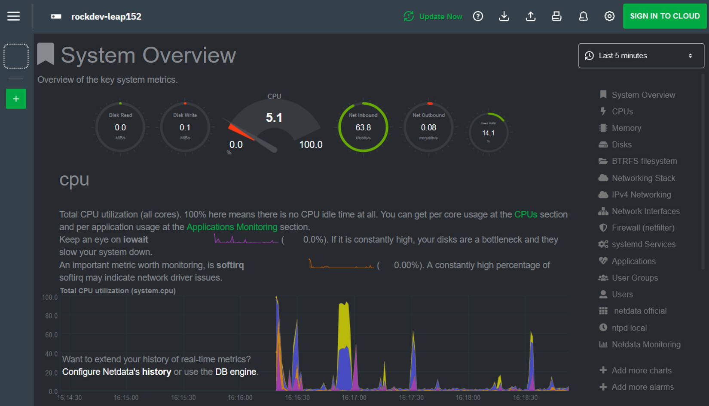Click the SIGN IN TO CLOUD button
Viewport: 709px width, 406px height.
[x=665, y=16]
